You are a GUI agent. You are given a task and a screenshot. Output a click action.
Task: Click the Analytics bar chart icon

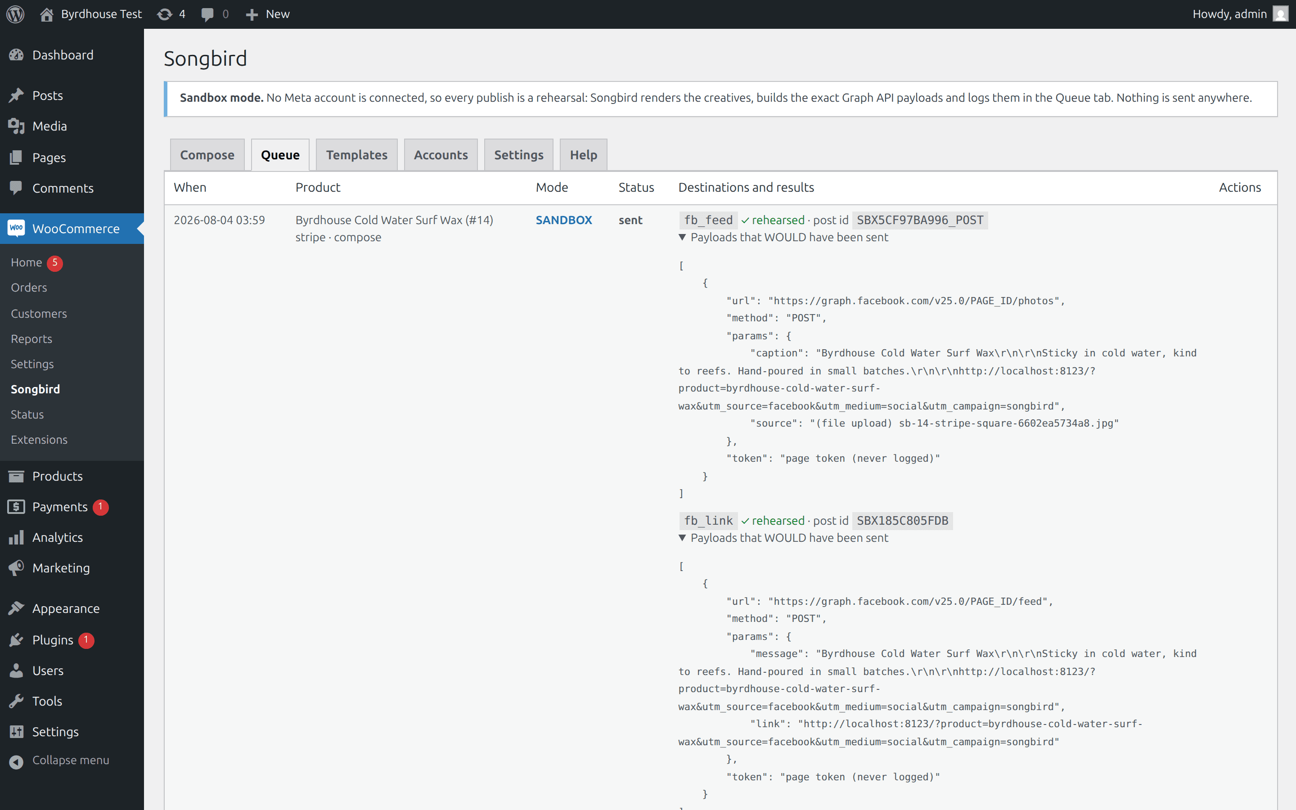16,537
